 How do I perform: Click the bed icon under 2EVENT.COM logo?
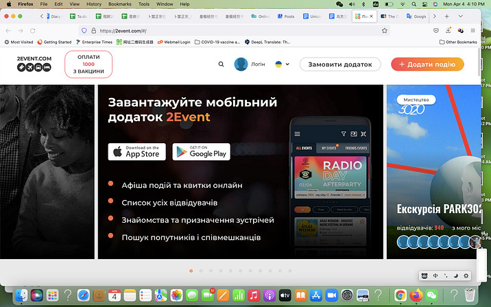coord(47,67)
